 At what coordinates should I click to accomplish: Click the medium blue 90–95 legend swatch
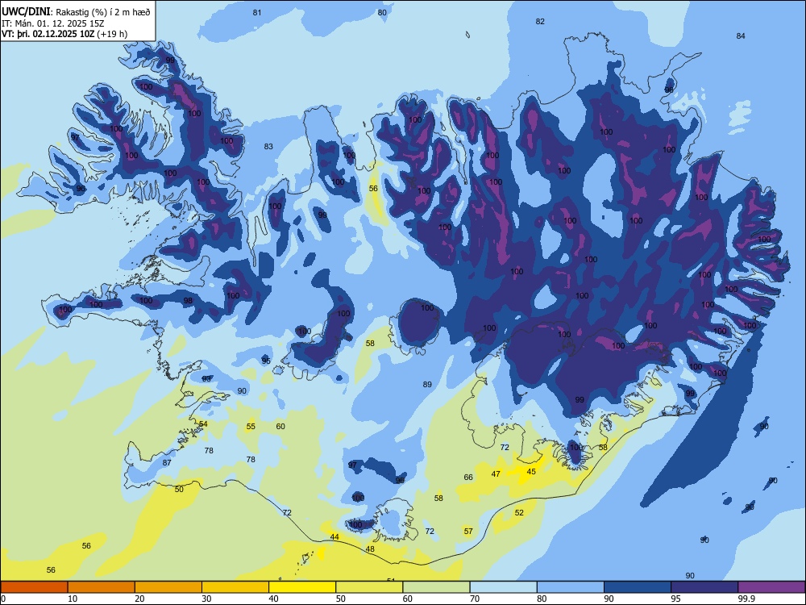[638, 587]
